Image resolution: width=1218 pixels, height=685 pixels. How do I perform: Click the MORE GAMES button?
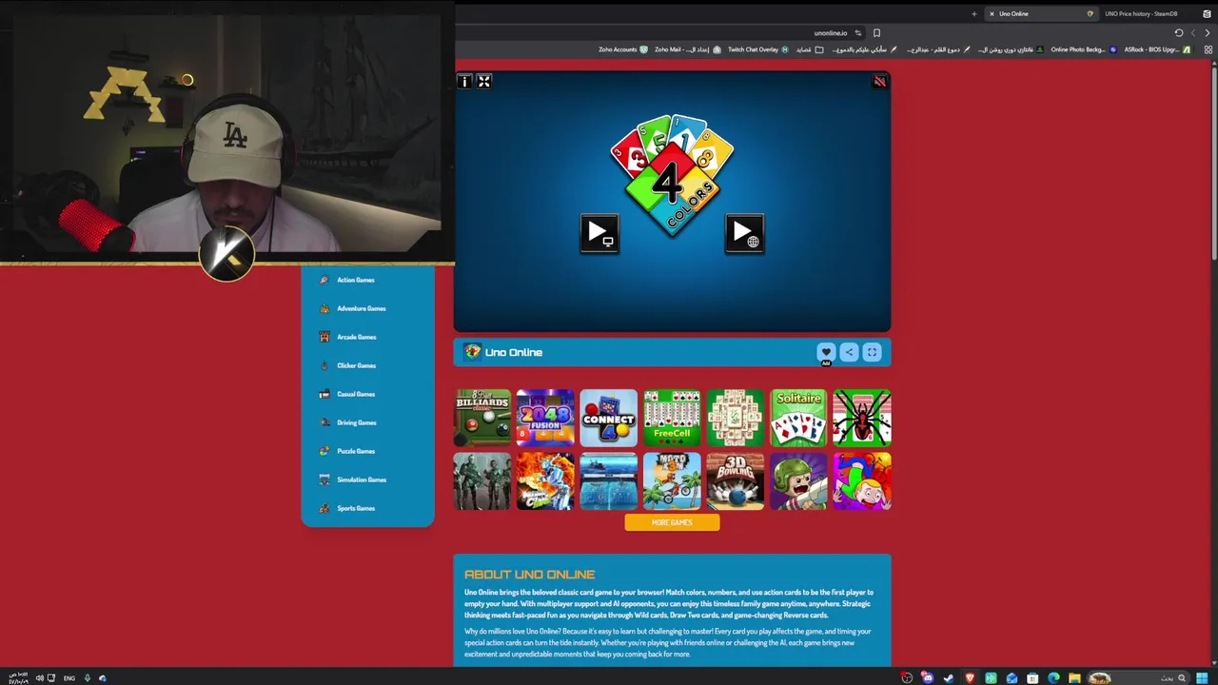672,522
